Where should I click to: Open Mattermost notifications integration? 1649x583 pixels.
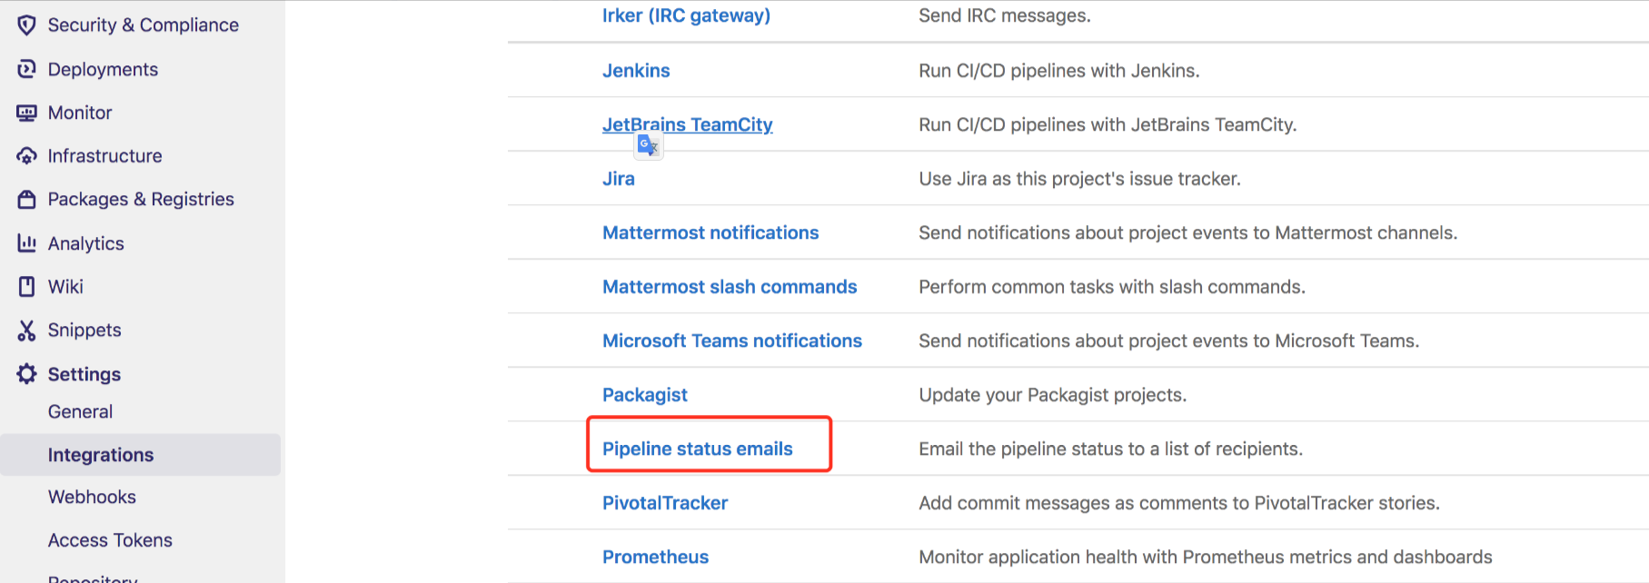[710, 232]
